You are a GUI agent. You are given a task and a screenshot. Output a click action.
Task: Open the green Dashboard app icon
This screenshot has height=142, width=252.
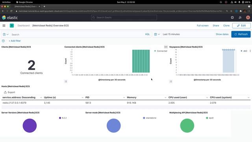12,26
